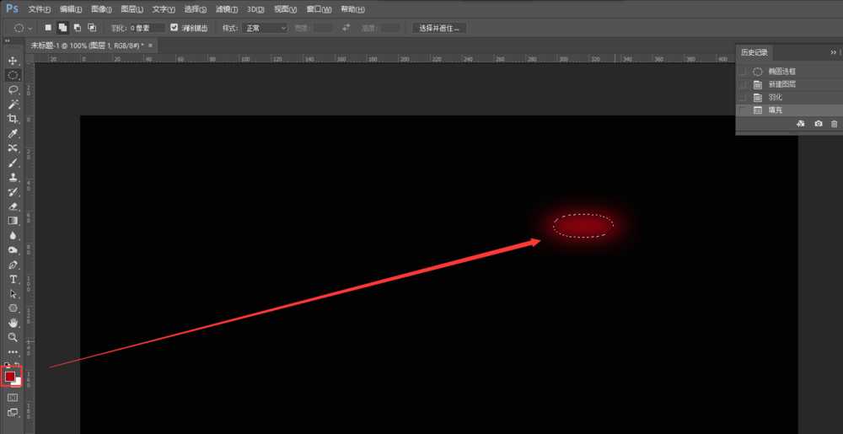The width and height of the screenshot is (843, 434).
Task: Select the Hand tool
Action: pos(13,323)
